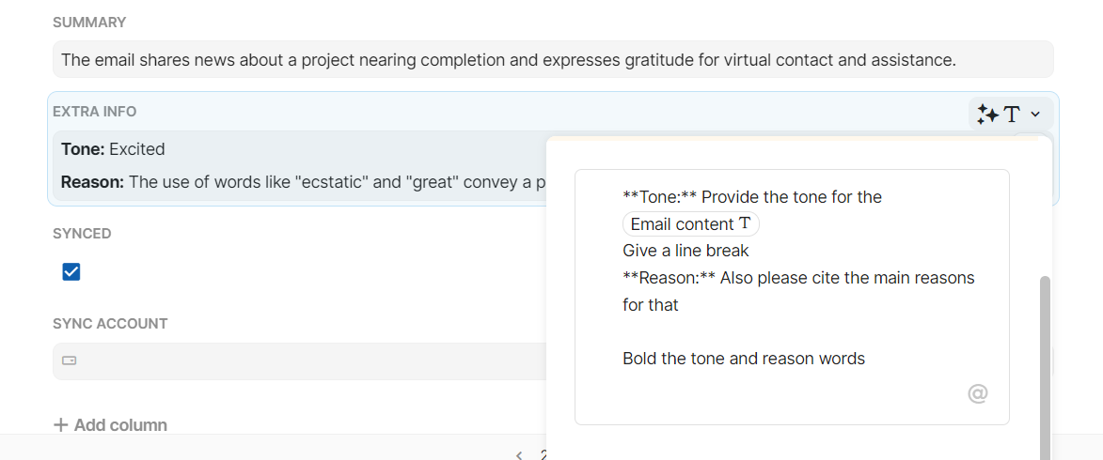Go to previous page with left arrow
Viewport: 1103px width, 460px height.
[x=519, y=454]
